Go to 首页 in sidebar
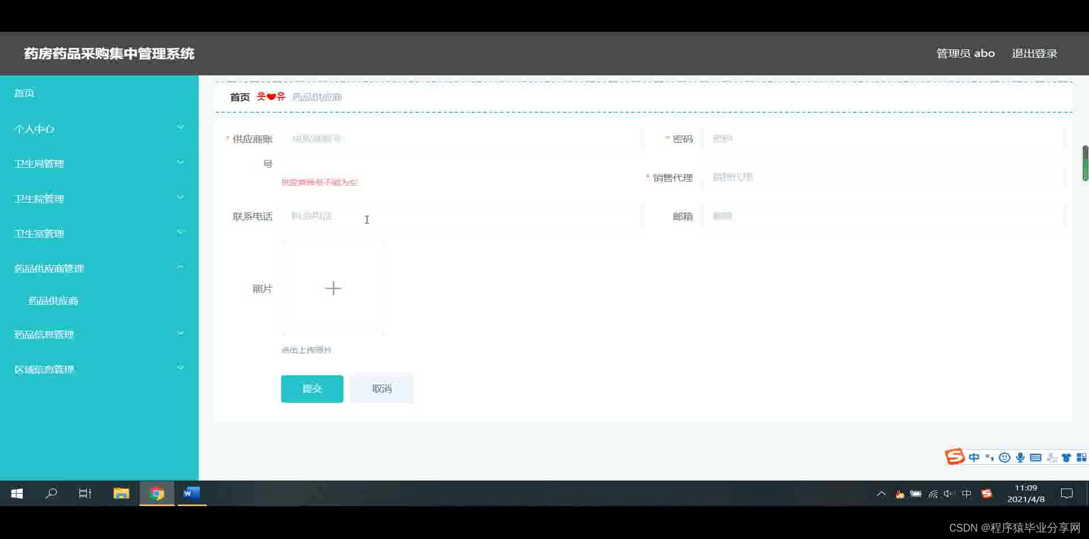This screenshot has width=1089, height=539. 24,93
